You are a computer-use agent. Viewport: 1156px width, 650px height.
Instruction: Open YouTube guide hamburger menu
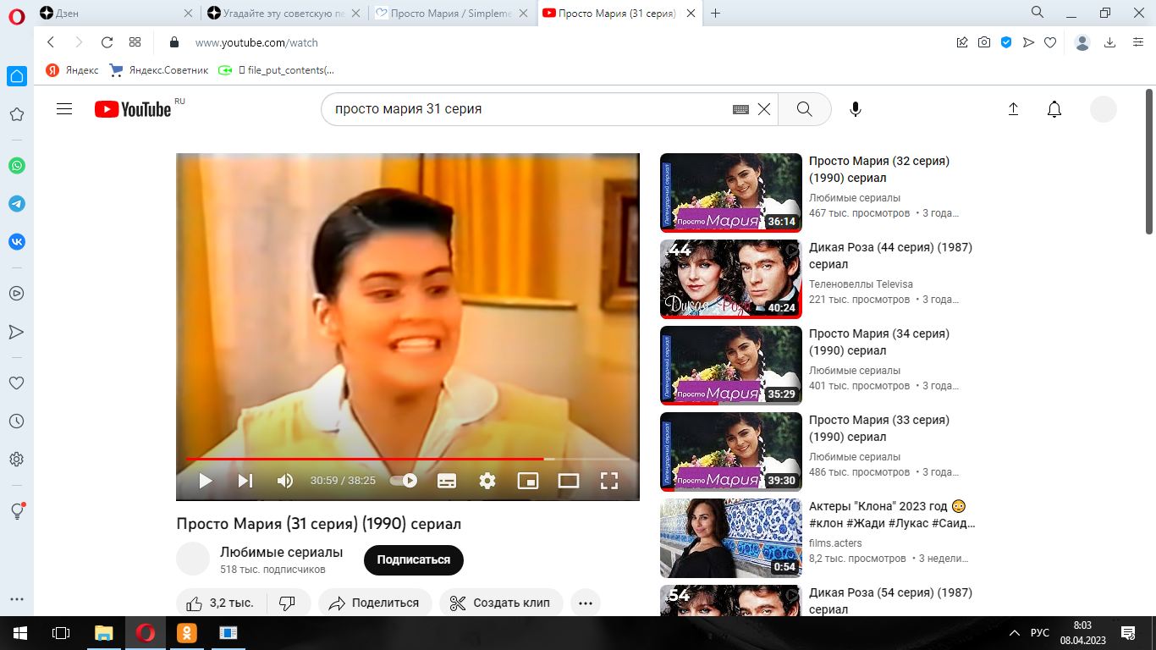pos(64,109)
